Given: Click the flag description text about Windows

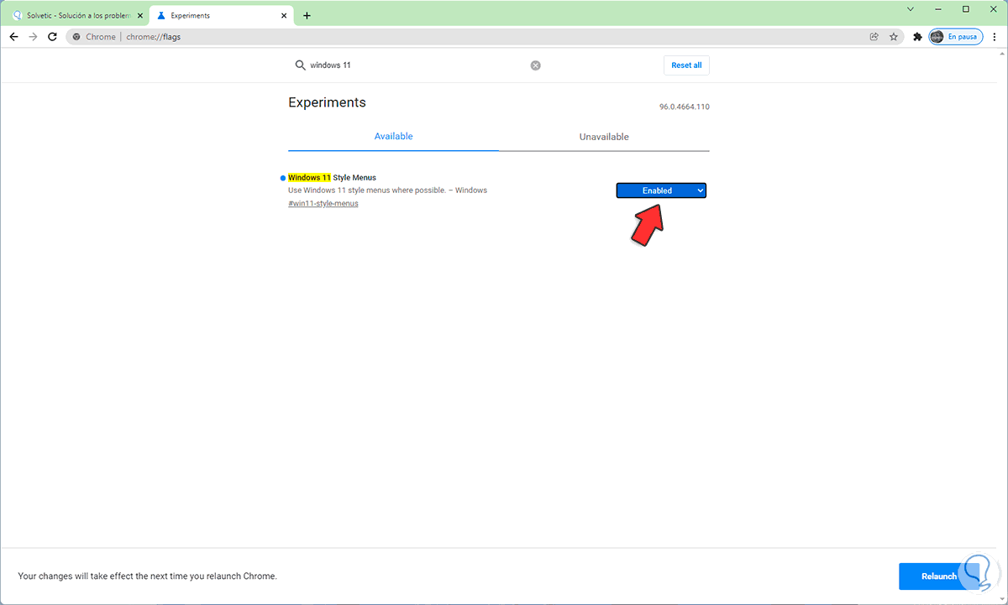Looking at the screenshot, I should point(387,190).
